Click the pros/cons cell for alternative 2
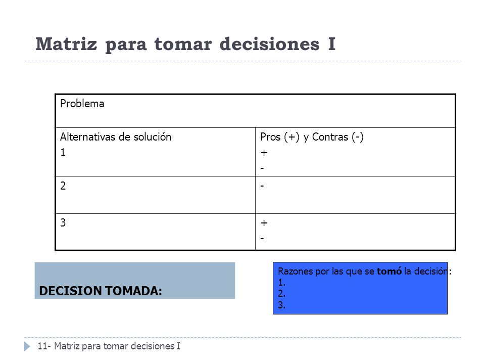 click(355, 195)
